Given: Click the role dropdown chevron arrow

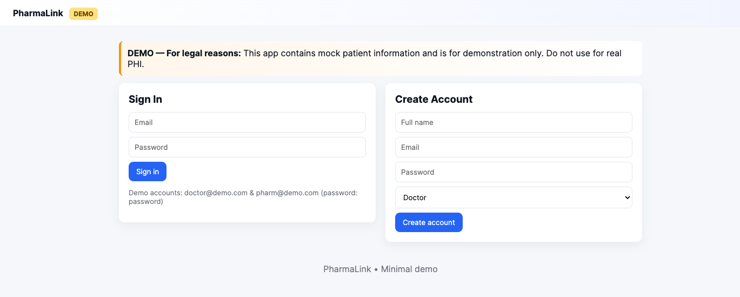Looking at the screenshot, I should [627, 197].
